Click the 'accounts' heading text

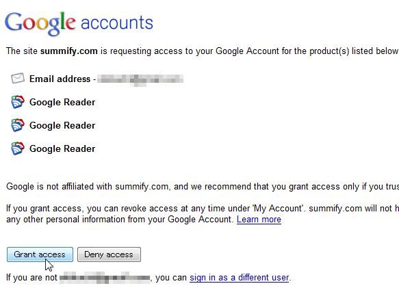pyautogui.click(x=117, y=23)
